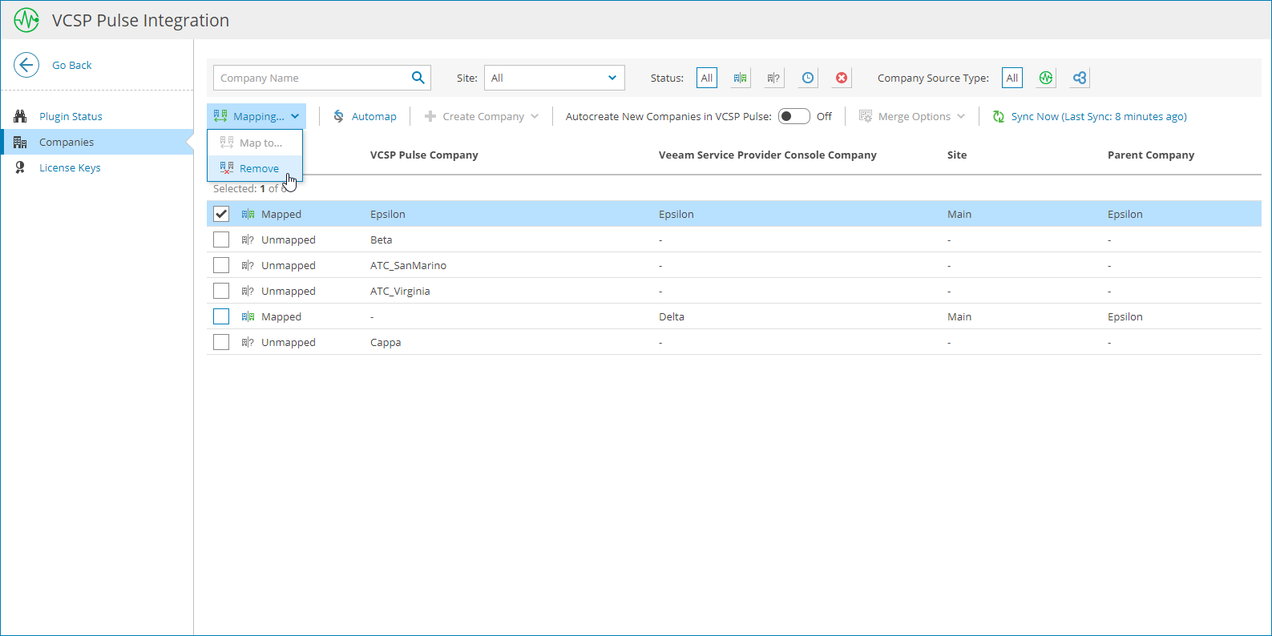Screen dimensions: 1272x636
Task: Click the Automap link icon
Action: tap(339, 116)
